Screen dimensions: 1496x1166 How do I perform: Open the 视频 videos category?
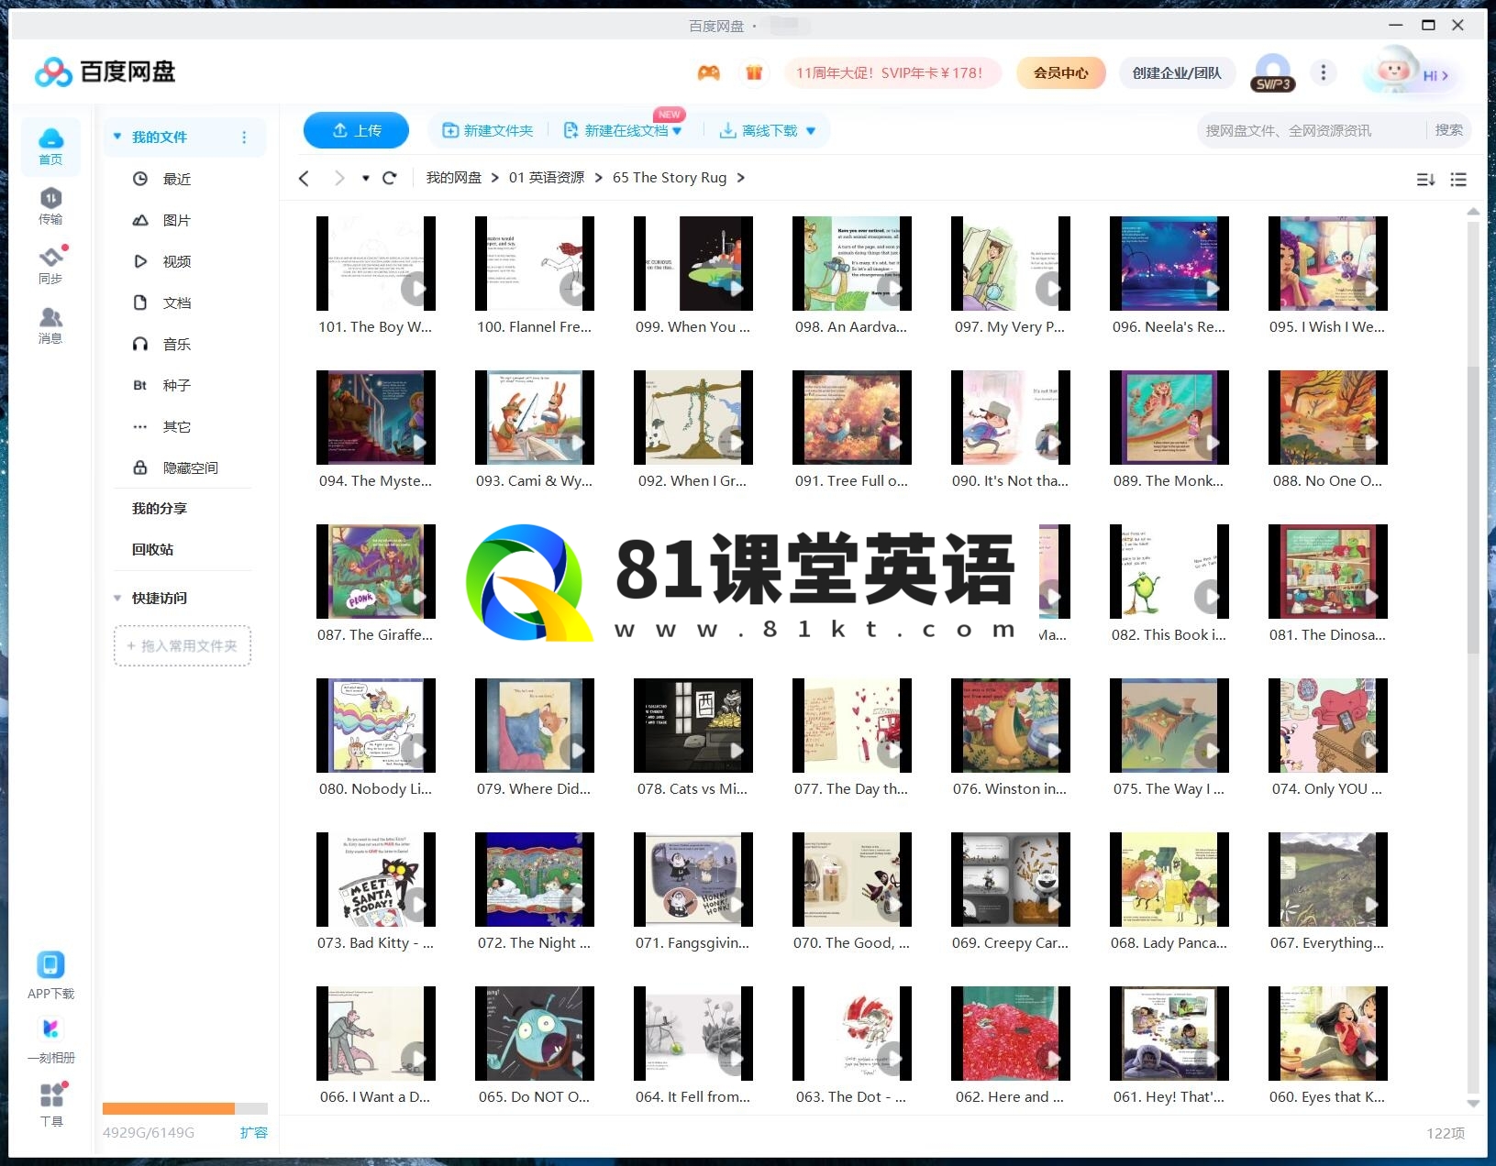pos(176,261)
